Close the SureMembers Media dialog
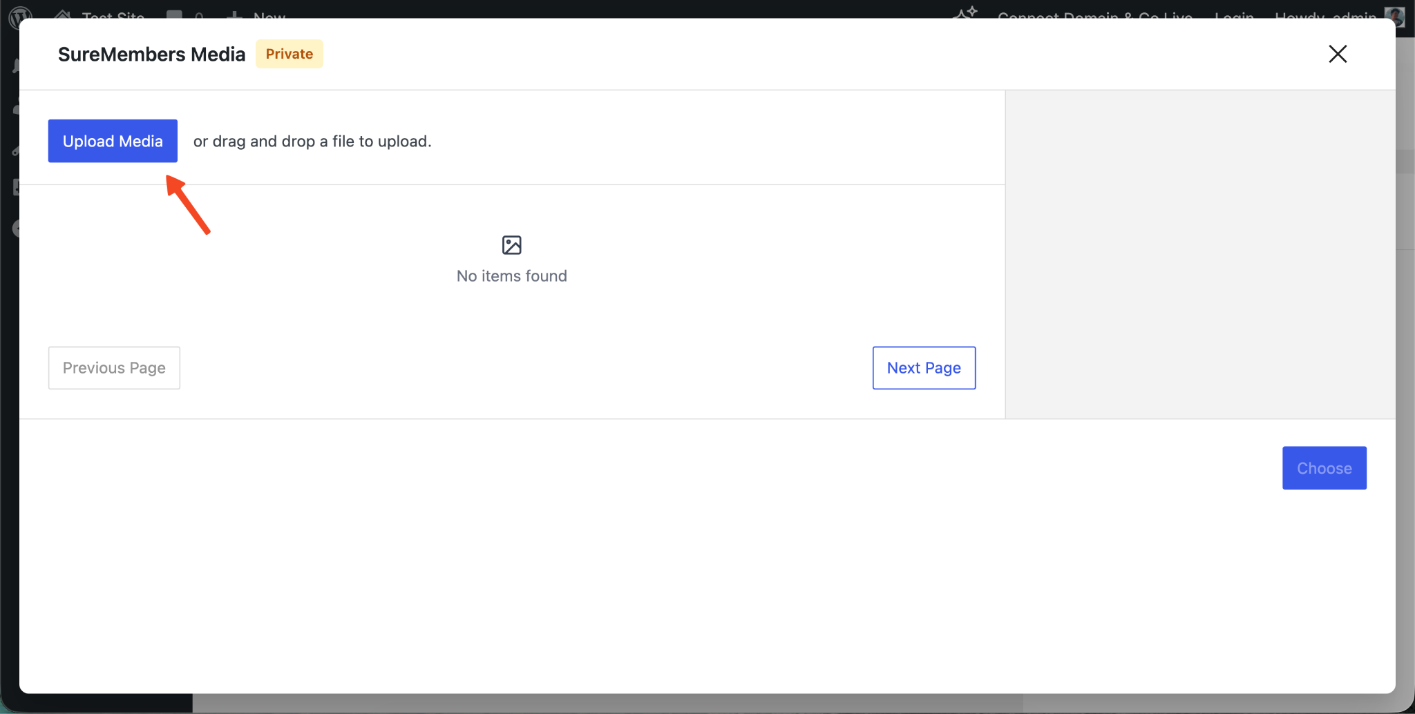This screenshot has height=714, width=1415. 1338,54
